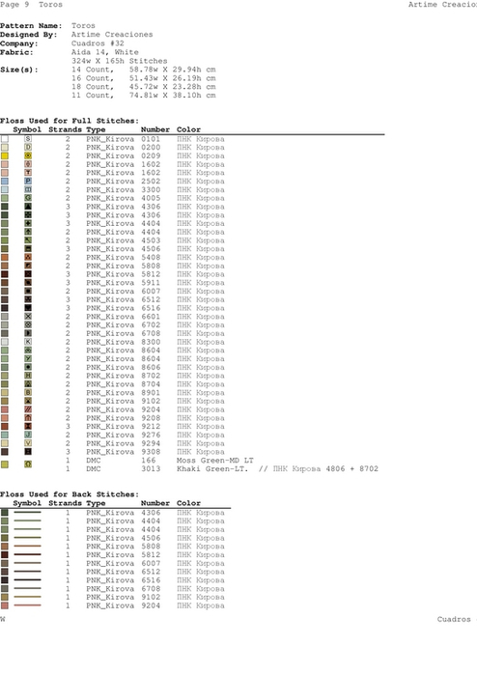477x675 pixels.
Task: Click the V symbol icon for floss 9294
Action: coord(28,443)
